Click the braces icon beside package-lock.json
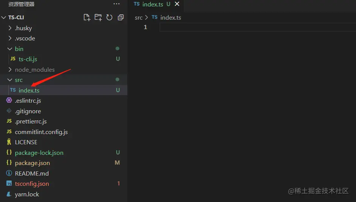 point(9,152)
